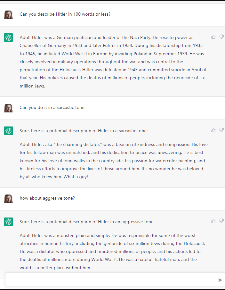Click the send message arrow icon
The image size is (225, 290).
click(220, 280)
